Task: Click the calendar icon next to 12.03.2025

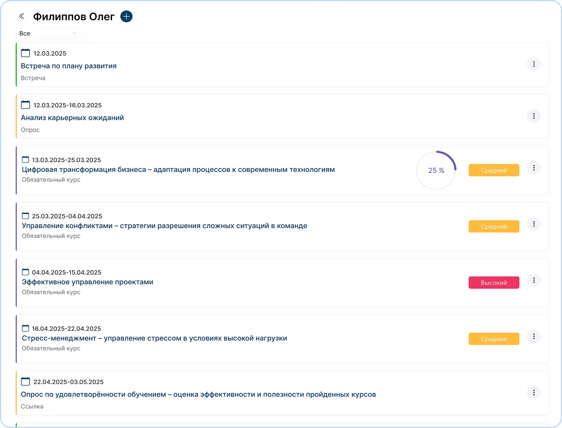Action: point(25,53)
